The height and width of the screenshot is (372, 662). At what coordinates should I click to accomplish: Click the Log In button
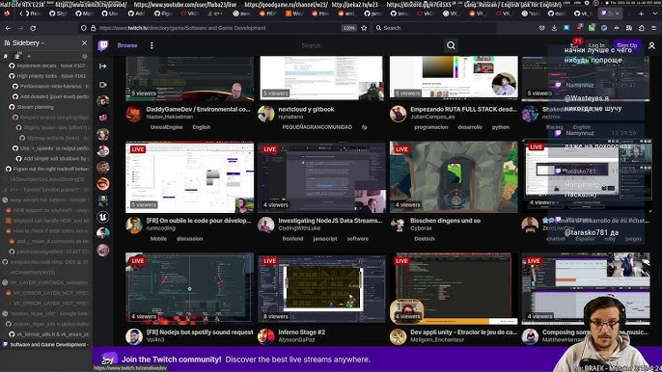tap(596, 45)
